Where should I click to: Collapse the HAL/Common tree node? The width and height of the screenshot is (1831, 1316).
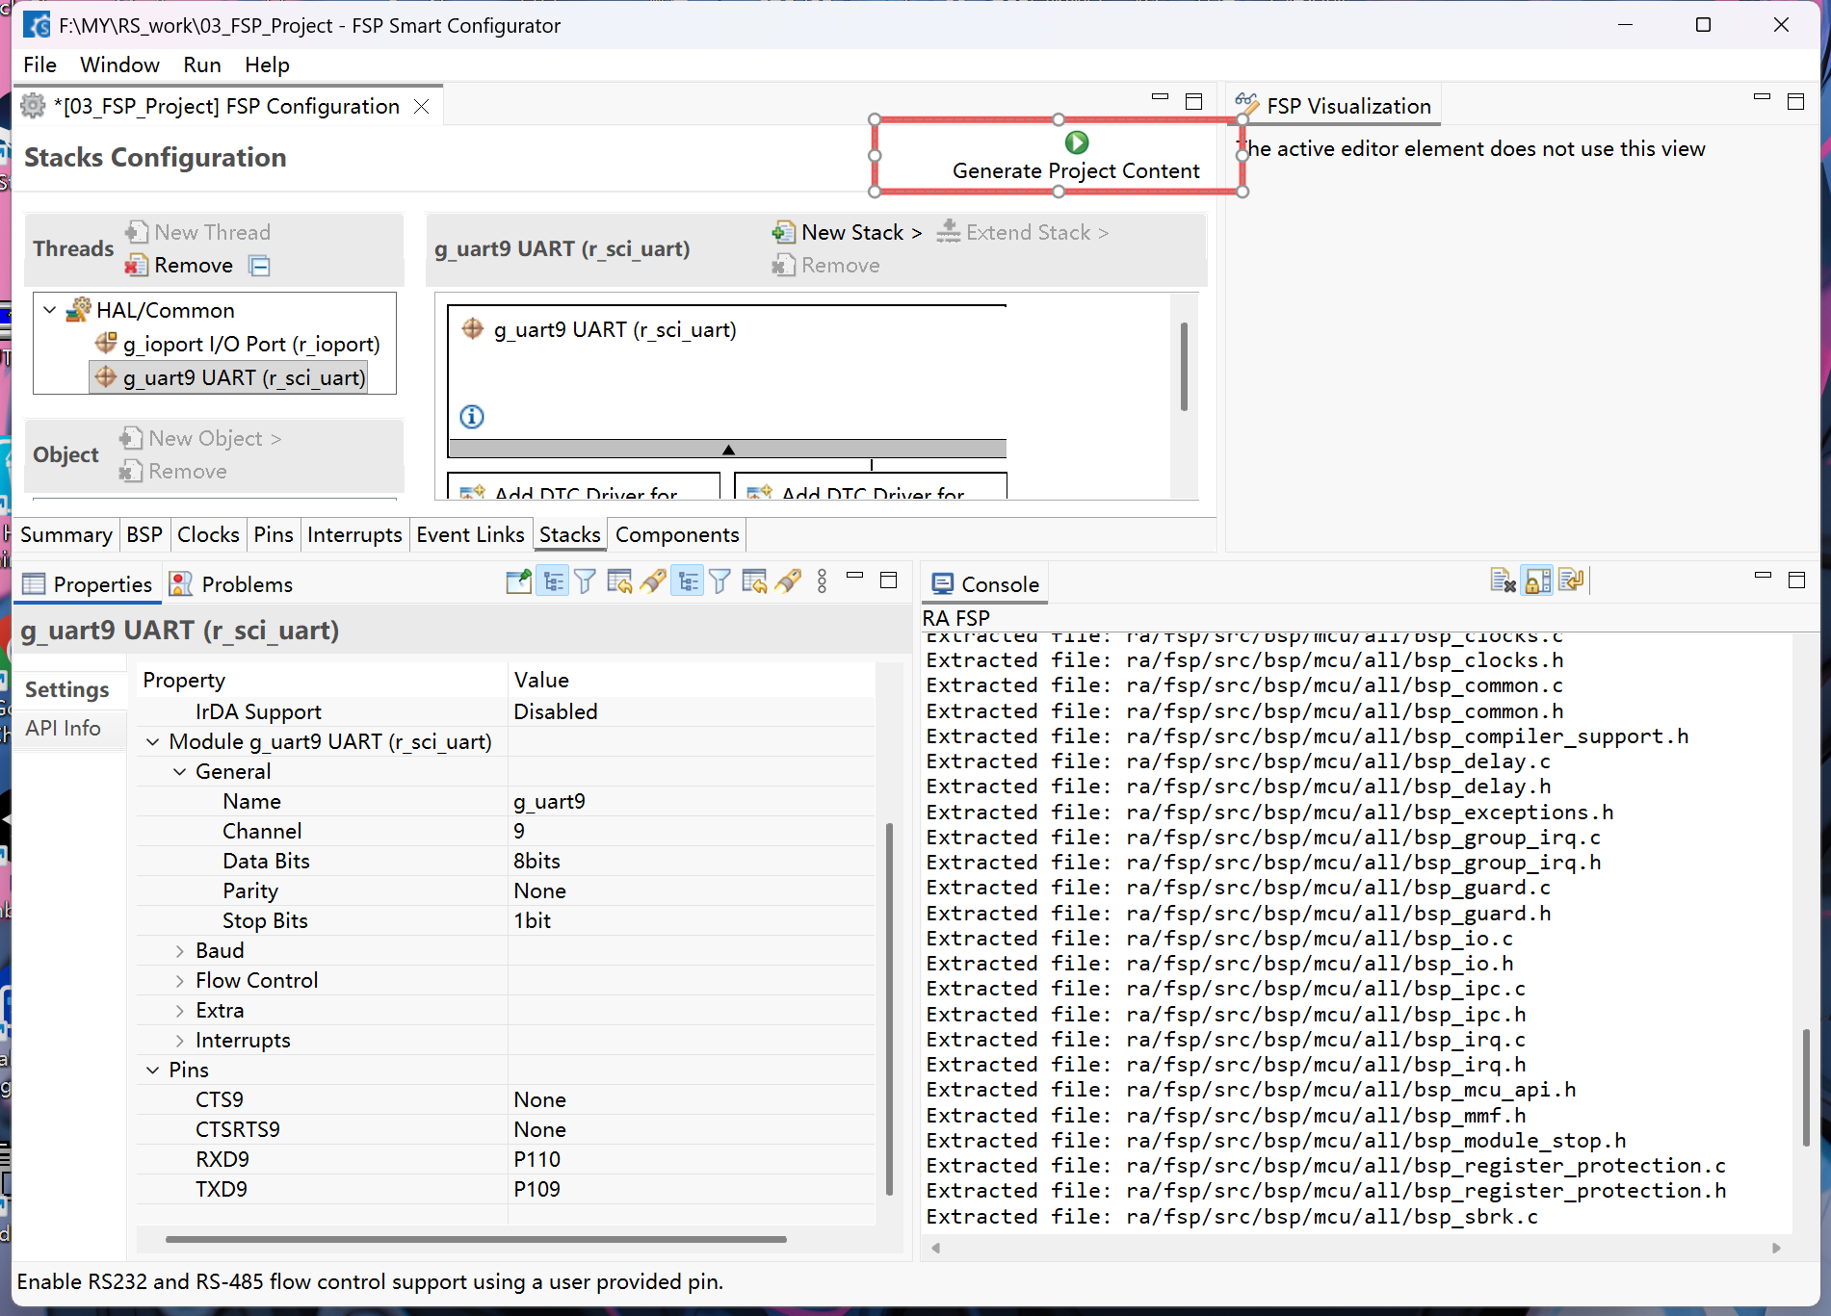pos(49,310)
